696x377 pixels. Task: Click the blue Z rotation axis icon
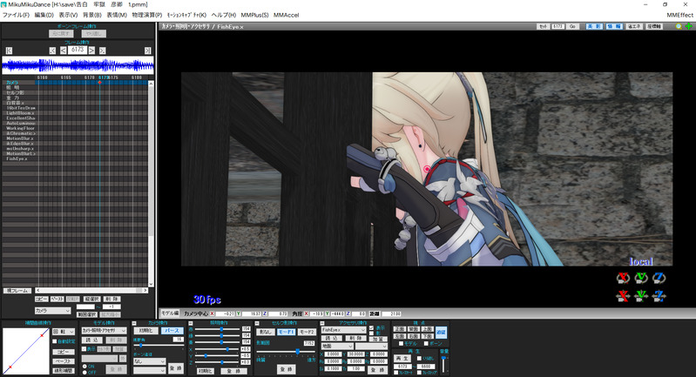(x=659, y=278)
